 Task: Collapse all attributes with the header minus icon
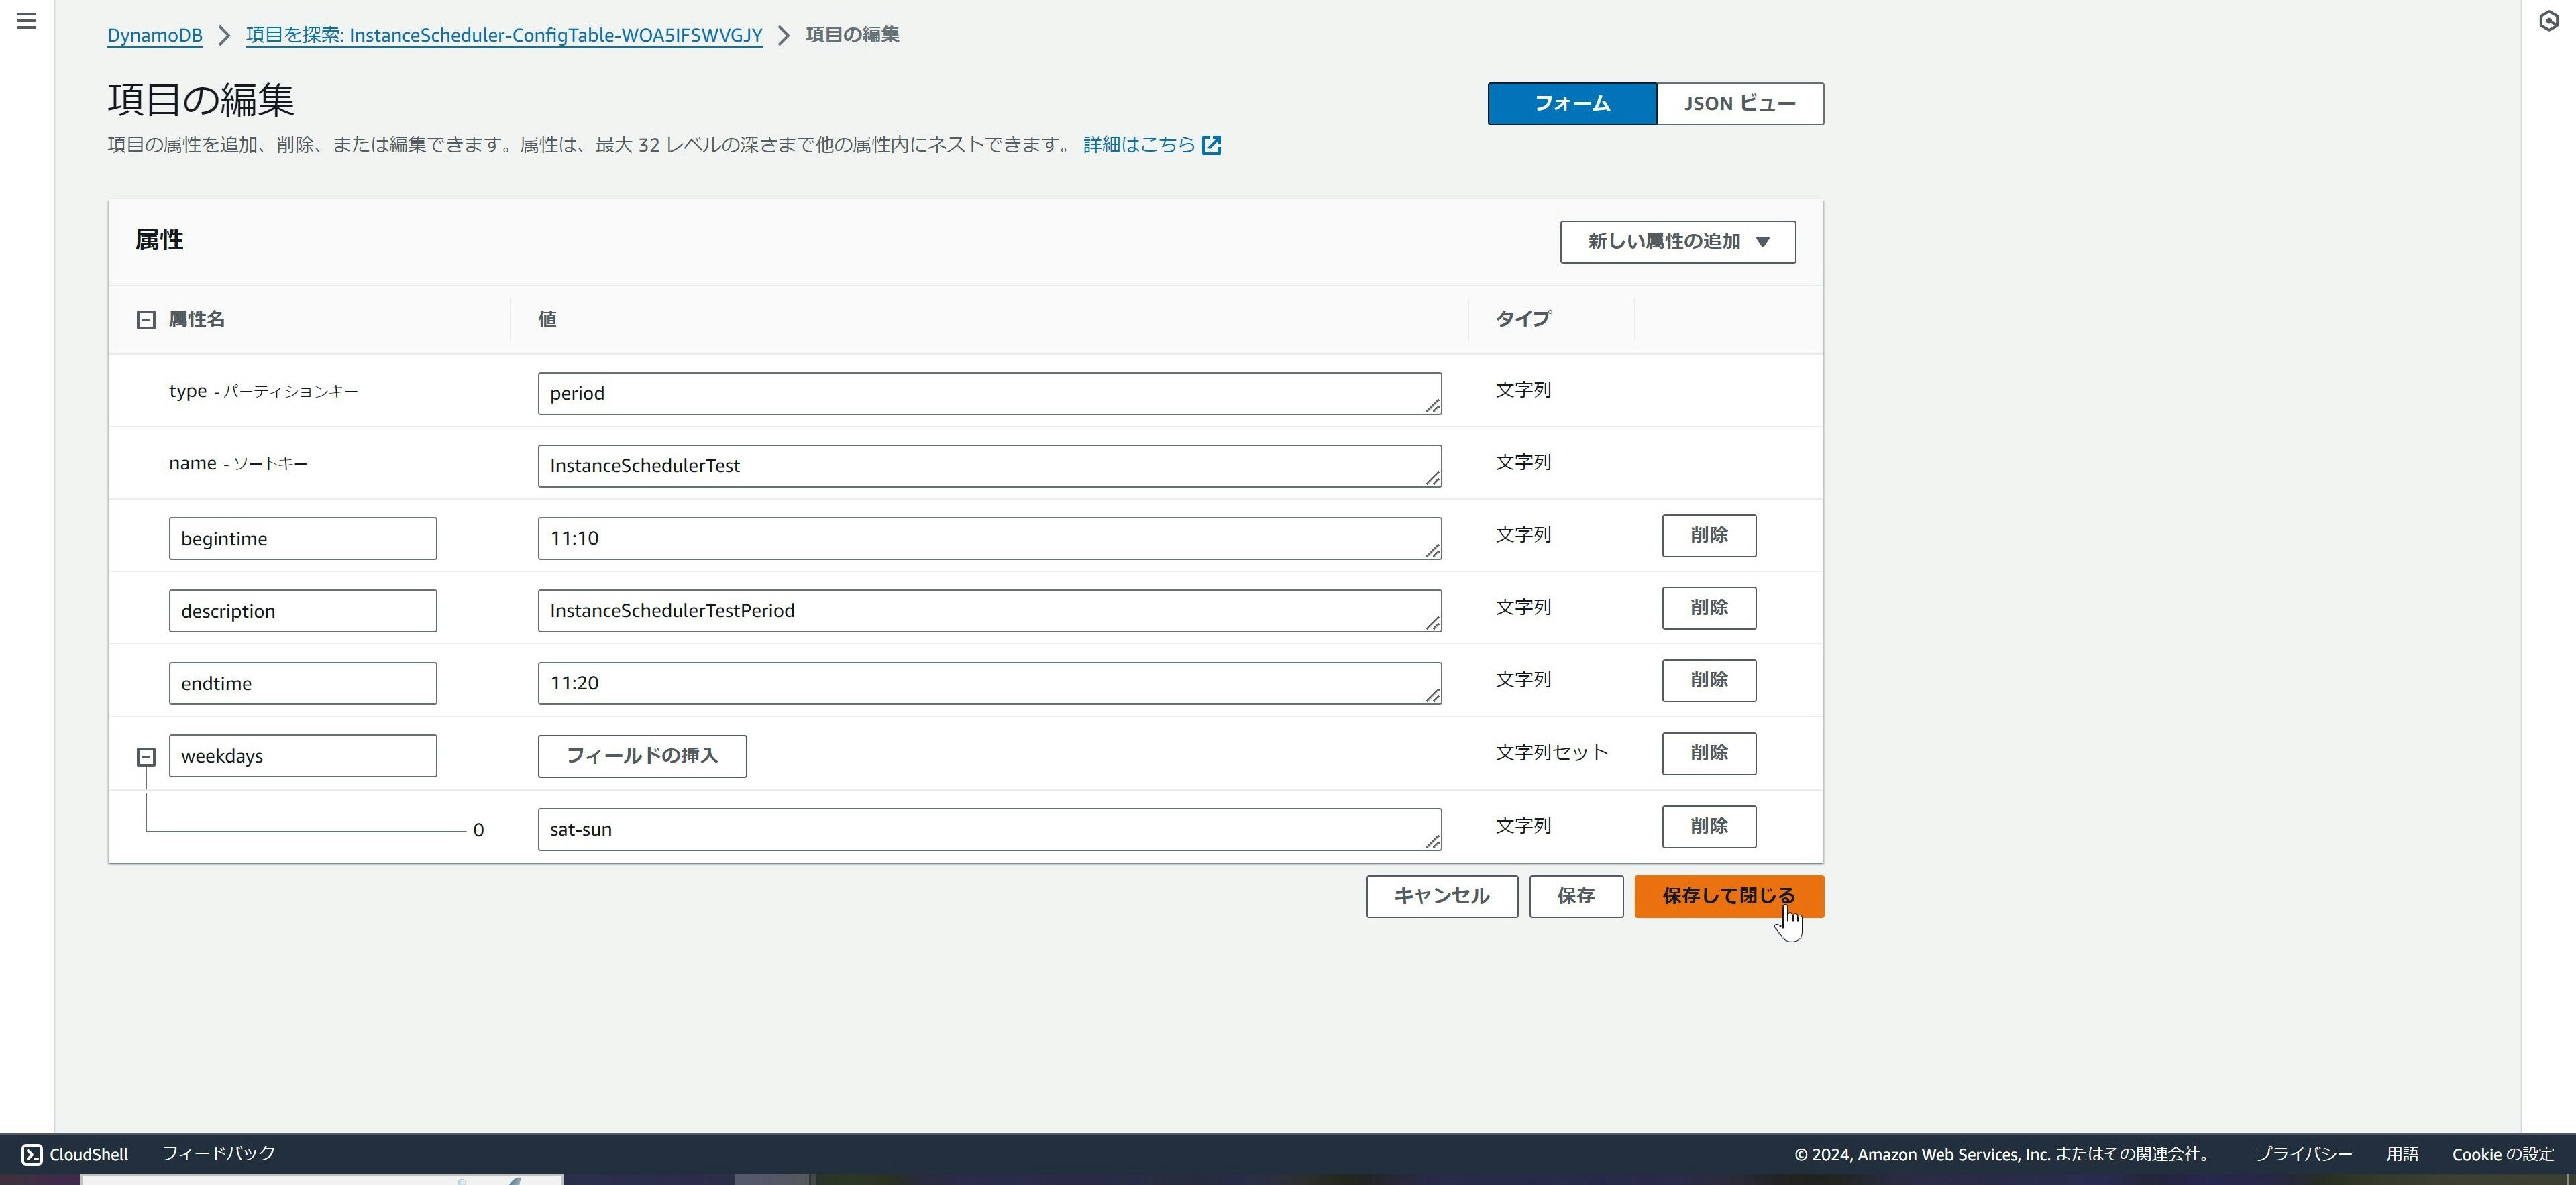click(146, 320)
